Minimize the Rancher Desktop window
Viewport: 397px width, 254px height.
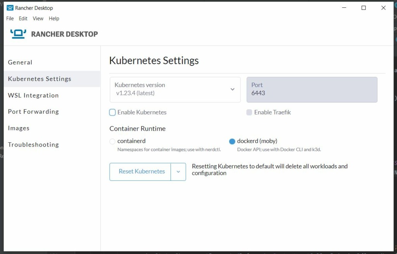coord(344,8)
